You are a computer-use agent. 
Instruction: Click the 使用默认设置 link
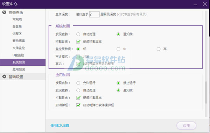pos(60,126)
